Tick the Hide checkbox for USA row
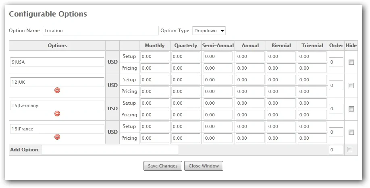Image resolution: width=370 pixels, height=188 pixels. tap(351, 62)
